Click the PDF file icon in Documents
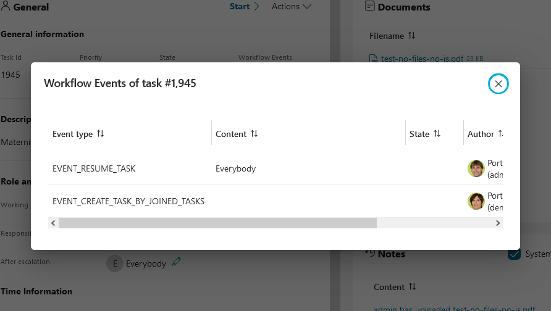 click(373, 59)
